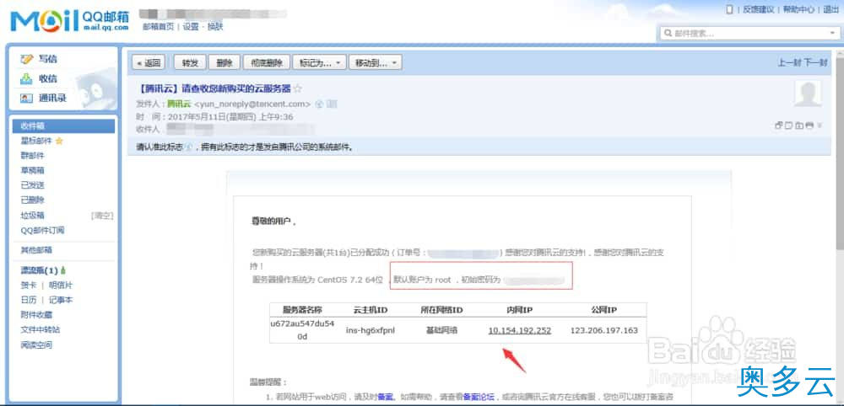Click the internal IP 10.154.192.252 link
The image size is (844, 406).
(x=519, y=330)
